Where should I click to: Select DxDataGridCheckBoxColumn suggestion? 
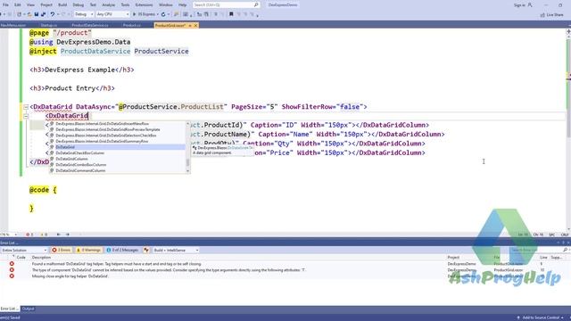tap(117, 152)
